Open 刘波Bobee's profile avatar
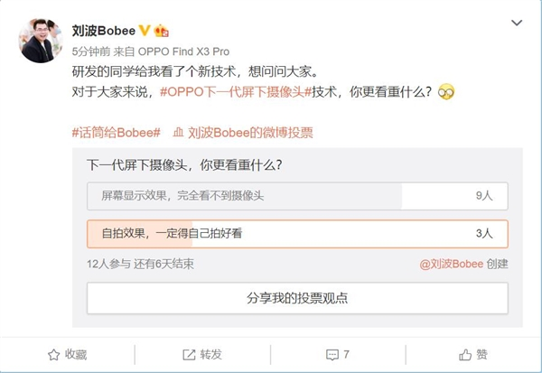542x373 pixels. pyautogui.click(x=40, y=42)
